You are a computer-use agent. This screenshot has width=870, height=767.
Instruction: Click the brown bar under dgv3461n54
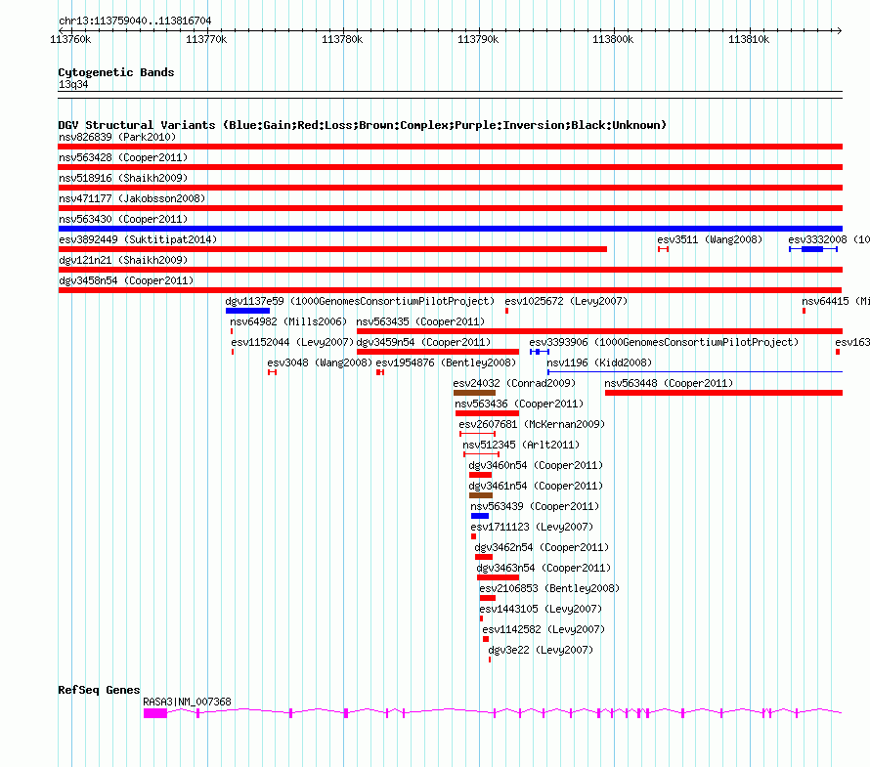pyautogui.click(x=481, y=495)
